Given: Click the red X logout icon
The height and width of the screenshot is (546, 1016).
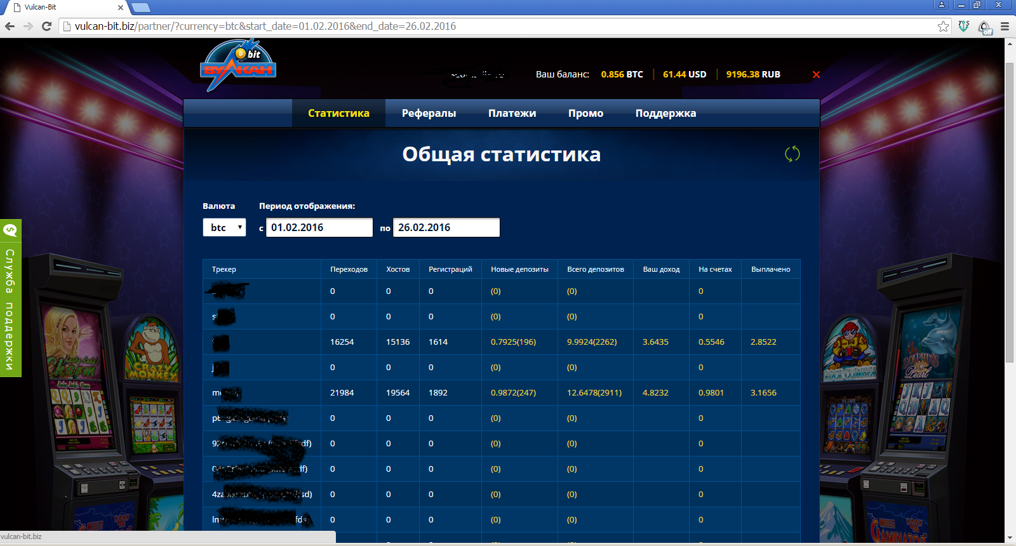Looking at the screenshot, I should click(816, 74).
